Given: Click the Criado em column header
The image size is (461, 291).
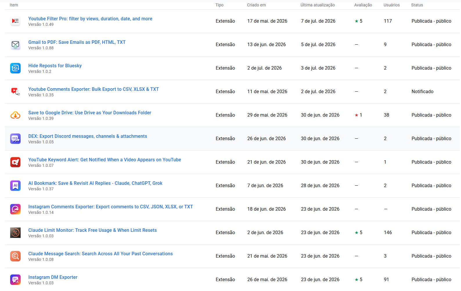Looking at the screenshot, I should (256, 5).
